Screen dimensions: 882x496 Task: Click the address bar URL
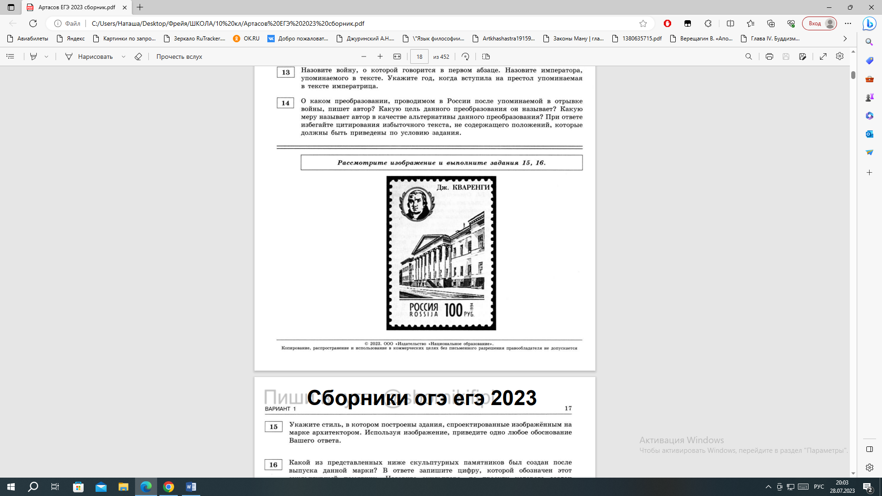228,23
